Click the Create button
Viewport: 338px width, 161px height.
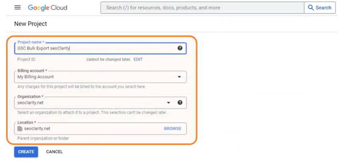tap(26, 152)
